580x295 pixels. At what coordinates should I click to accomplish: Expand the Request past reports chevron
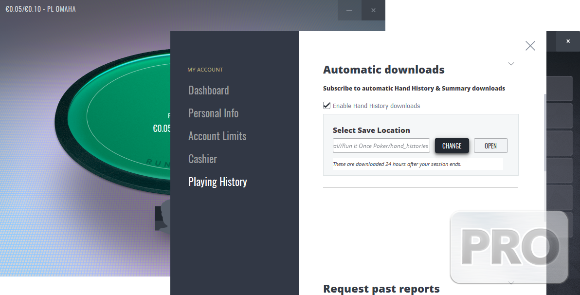(x=511, y=283)
